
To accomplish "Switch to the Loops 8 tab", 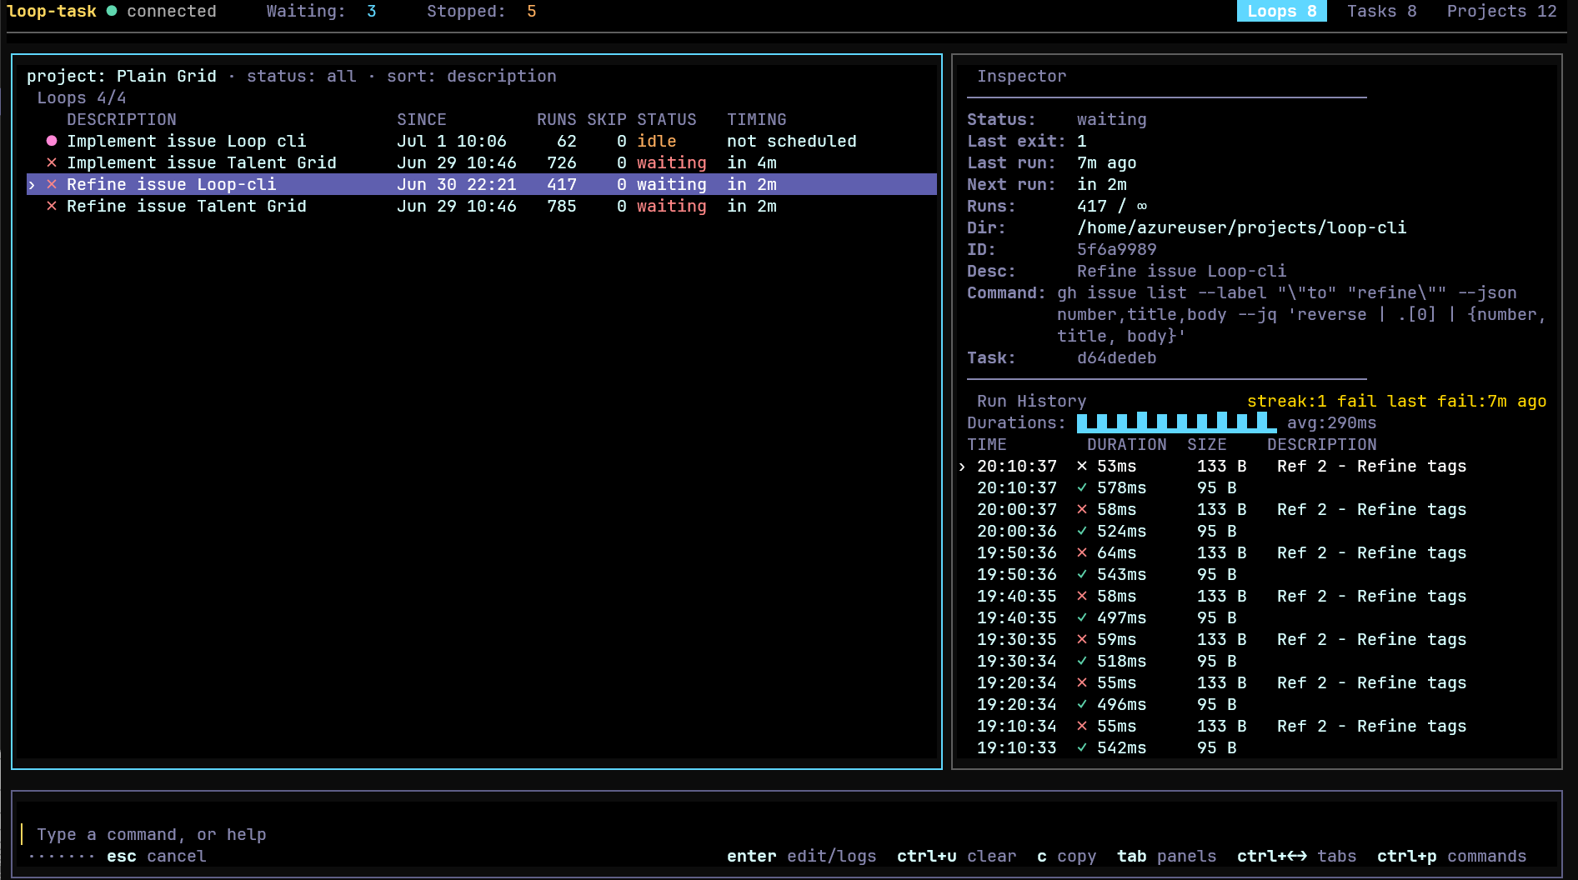I will pos(1281,11).
